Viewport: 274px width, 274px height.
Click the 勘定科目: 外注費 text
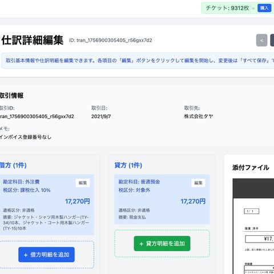point(21,182)
